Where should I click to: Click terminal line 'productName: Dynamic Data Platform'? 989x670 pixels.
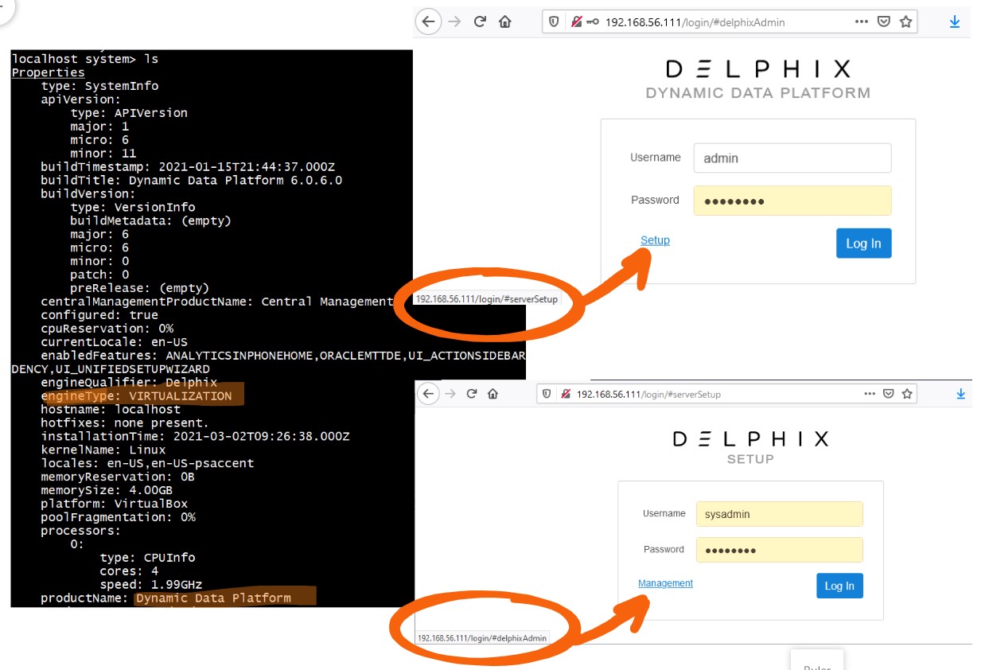tap(165, 598)
